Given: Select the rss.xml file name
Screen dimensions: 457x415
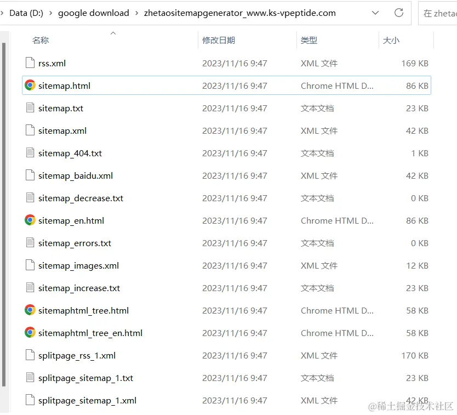Looking at the screenshot, I should 52,63.
